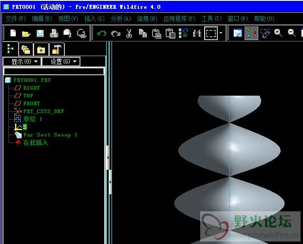This screenshot has height=244, width=303.
Task: Open the 插入(I) menu
Action: point(95,19)
